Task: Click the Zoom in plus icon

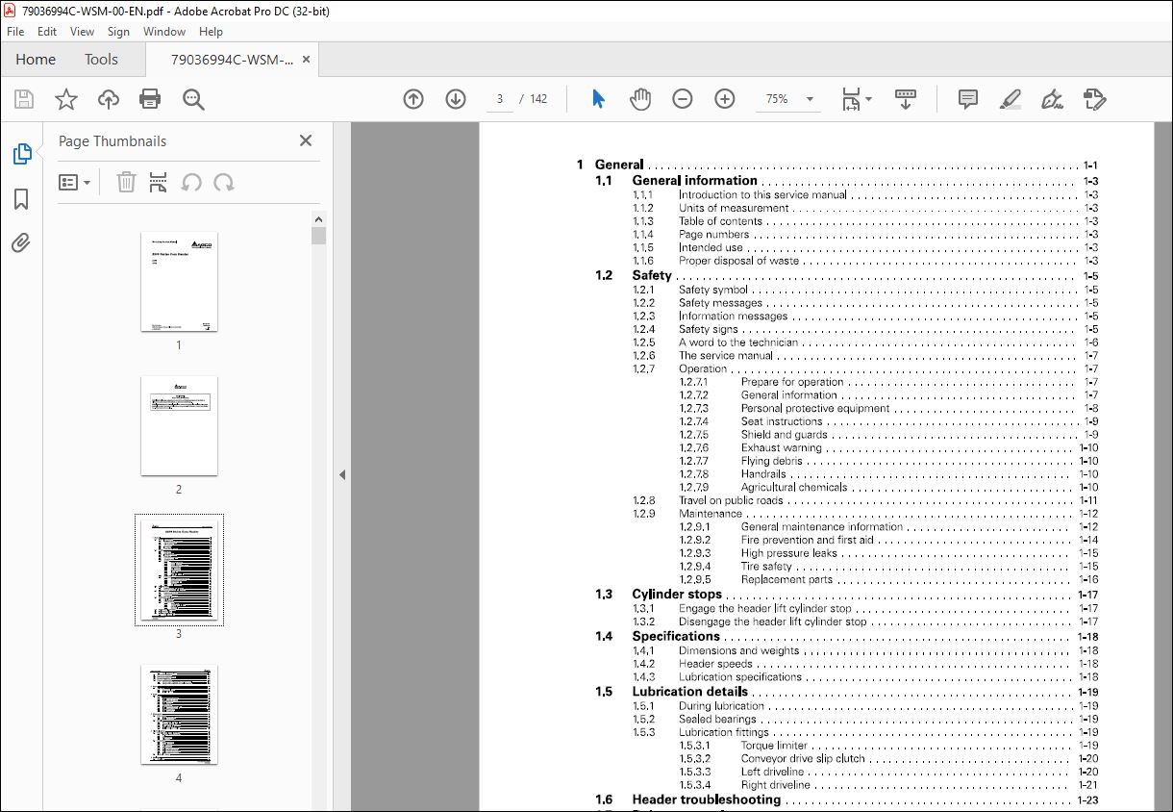Action: [725, 99]
